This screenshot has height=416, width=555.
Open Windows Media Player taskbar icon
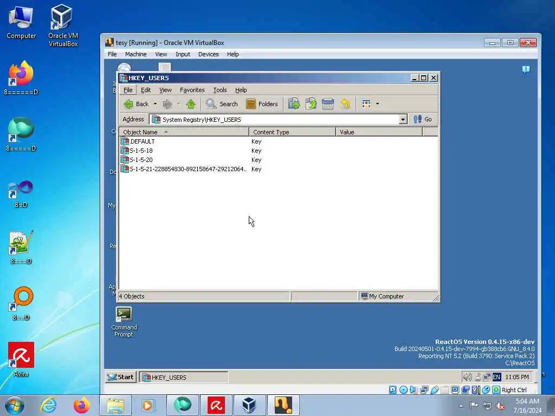pyautogui.click(x=147, y=405)
